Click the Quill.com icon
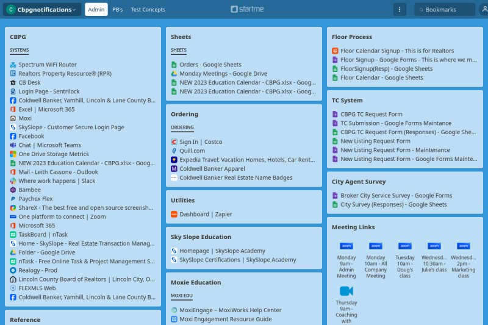The height and width of the screenshot is (325, 488). [x=174, y=151]
